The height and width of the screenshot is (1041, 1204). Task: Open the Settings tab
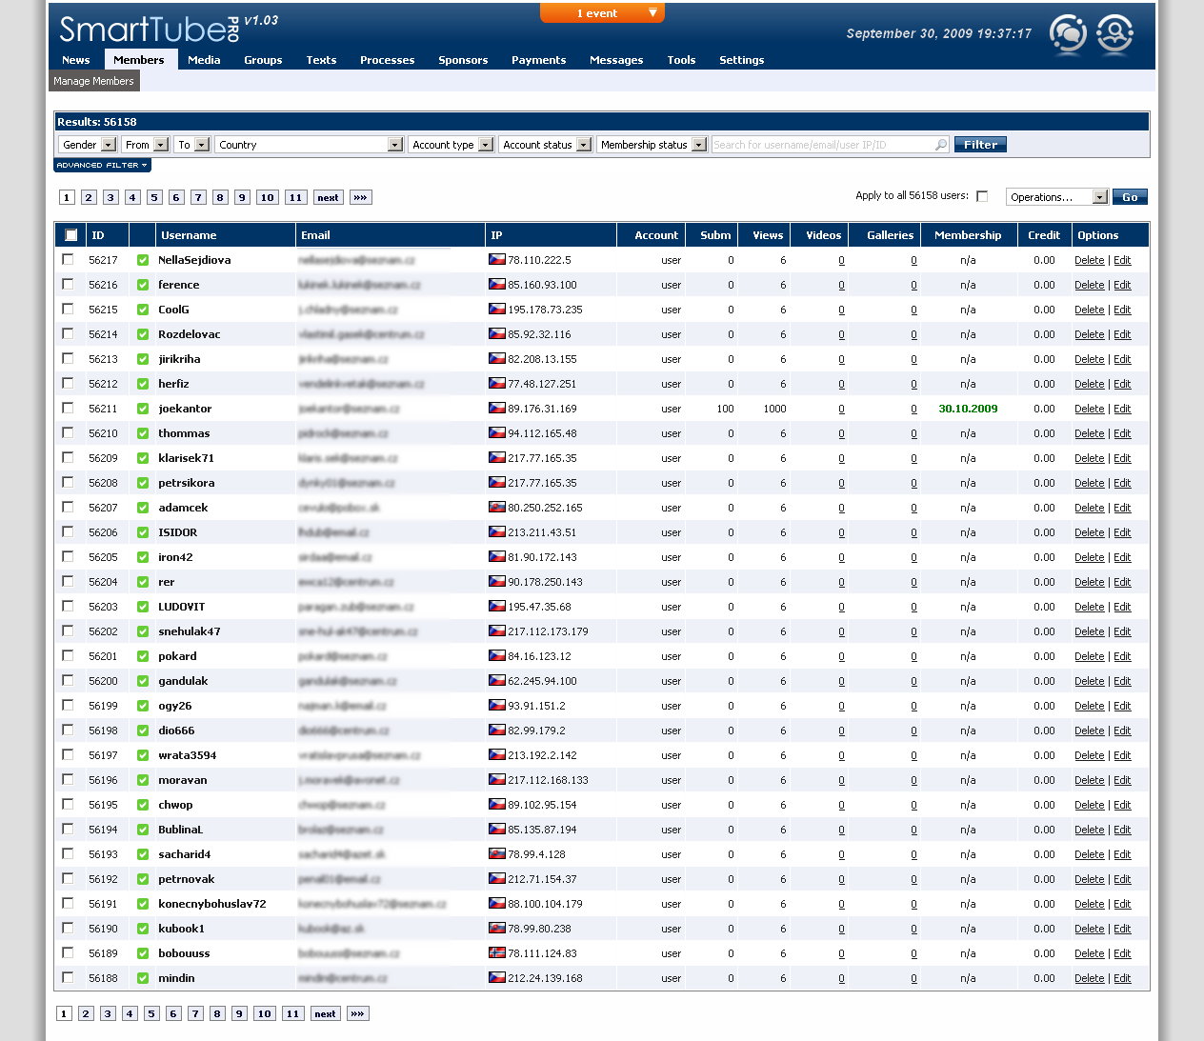[742, 60]
